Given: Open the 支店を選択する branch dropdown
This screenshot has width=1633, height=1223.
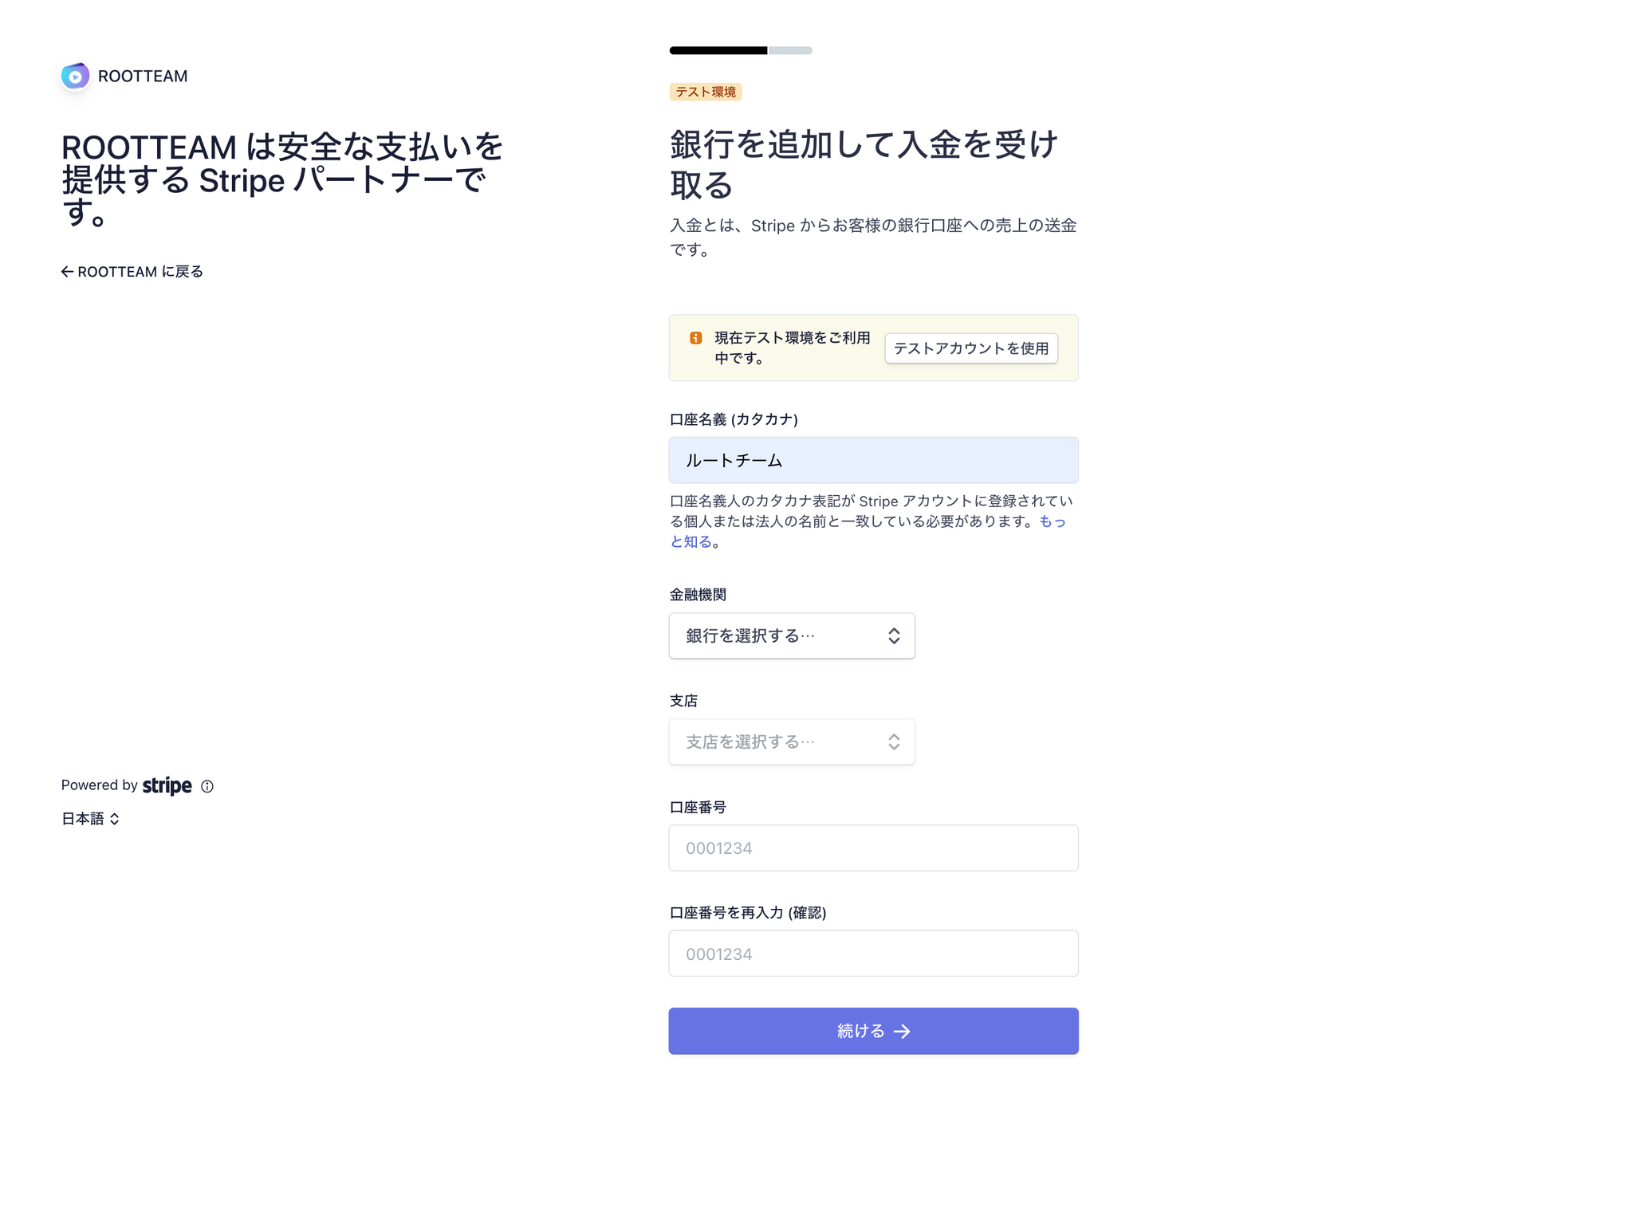Looking at the screenshot, I should click(x=791, y=741).
